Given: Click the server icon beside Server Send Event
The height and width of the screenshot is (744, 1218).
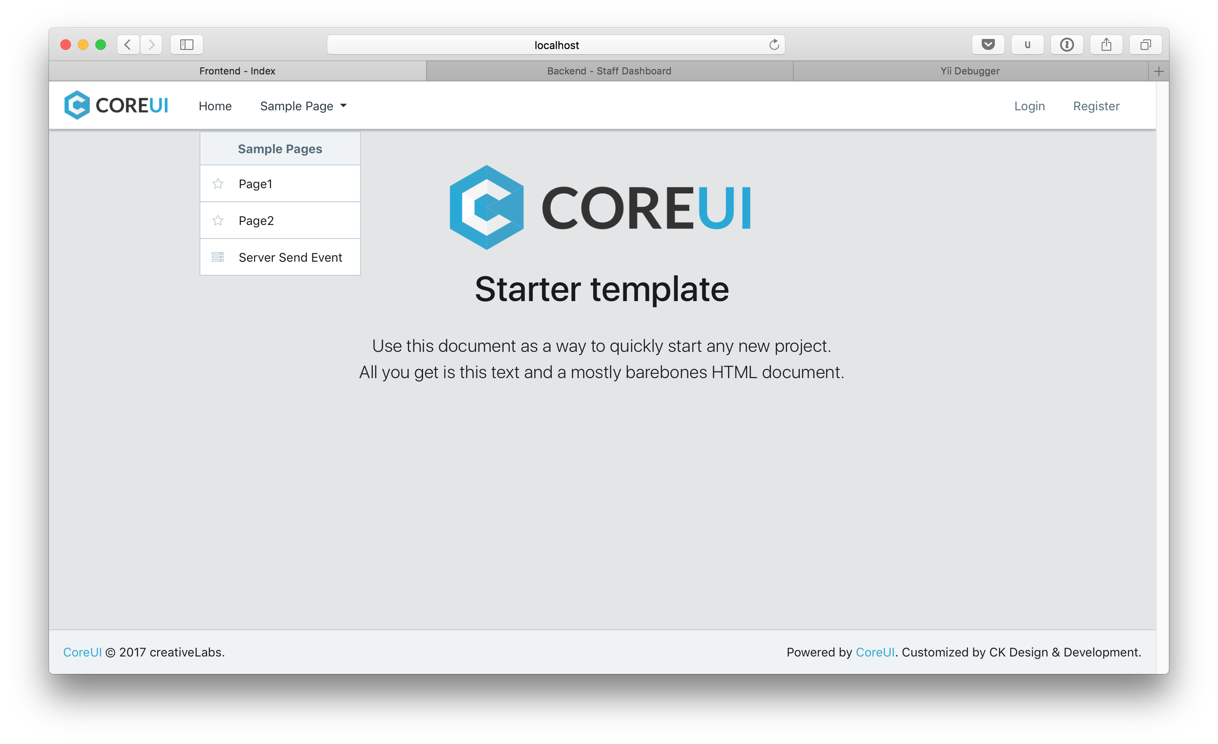Looking at the screenshot, I should pos(218,257).
